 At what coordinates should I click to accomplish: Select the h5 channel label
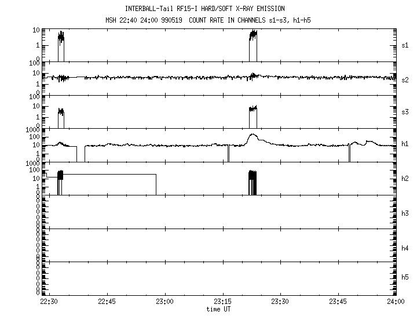[x=405, y=277]
